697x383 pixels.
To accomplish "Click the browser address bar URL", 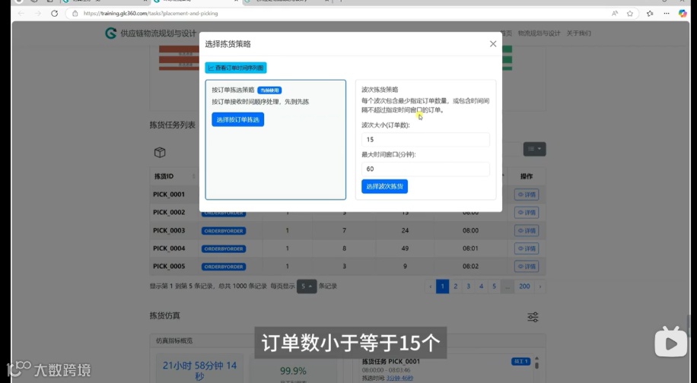I will click(151, 14).
